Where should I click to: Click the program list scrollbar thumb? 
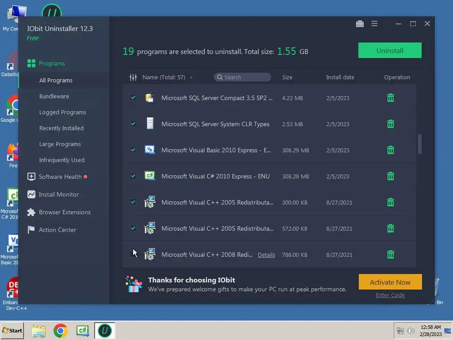click(420, 144)
